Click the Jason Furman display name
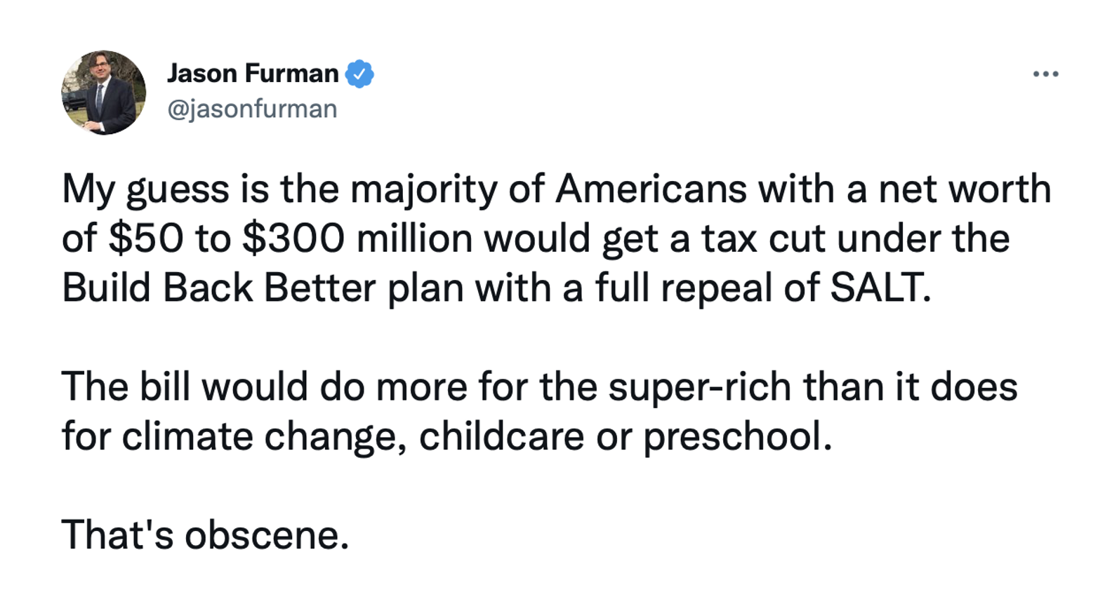 point(253,74)
